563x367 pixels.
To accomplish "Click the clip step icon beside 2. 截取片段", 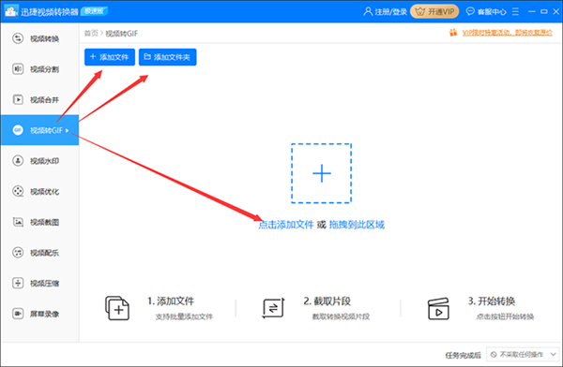I will pos(273,308).
